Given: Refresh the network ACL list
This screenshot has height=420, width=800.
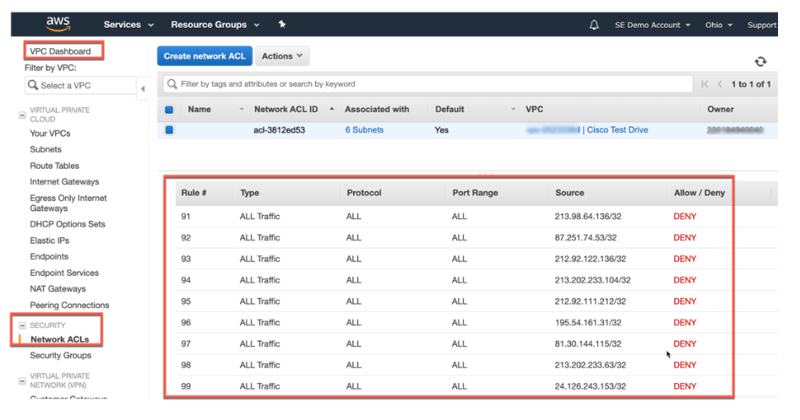Looking at the screenshot, I should tap(760, 62).
